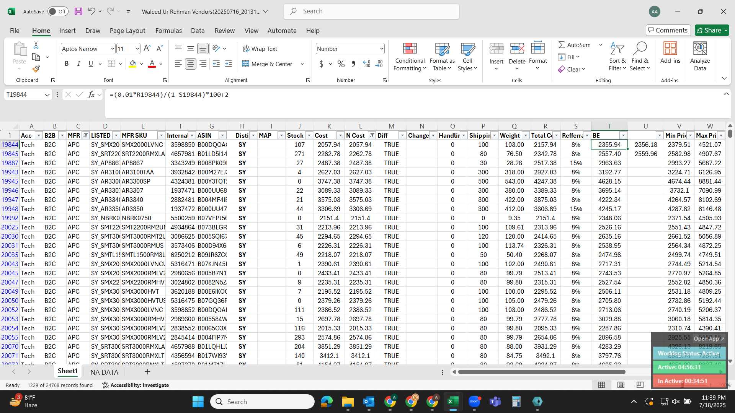Open the font size dropdown

(x=137, y=49)
